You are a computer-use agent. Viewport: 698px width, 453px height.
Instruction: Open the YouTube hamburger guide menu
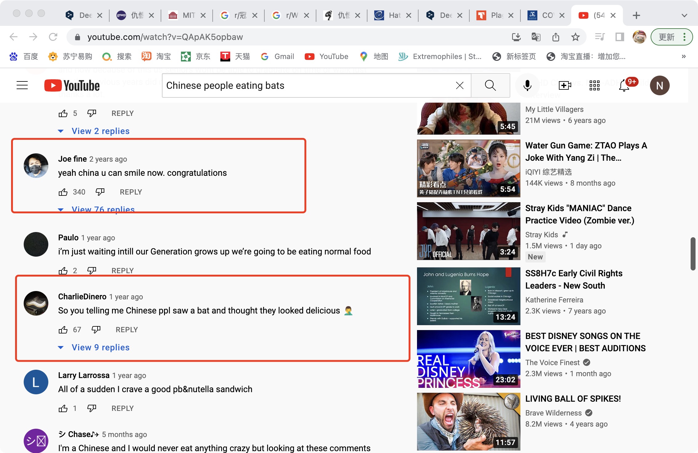pos(22,85)
